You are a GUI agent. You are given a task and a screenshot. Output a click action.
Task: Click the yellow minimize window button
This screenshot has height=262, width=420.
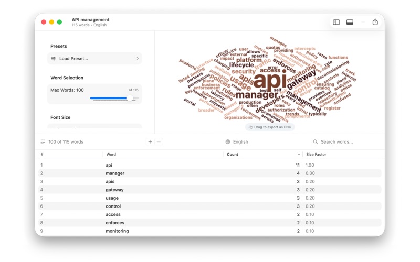(51, 22)
